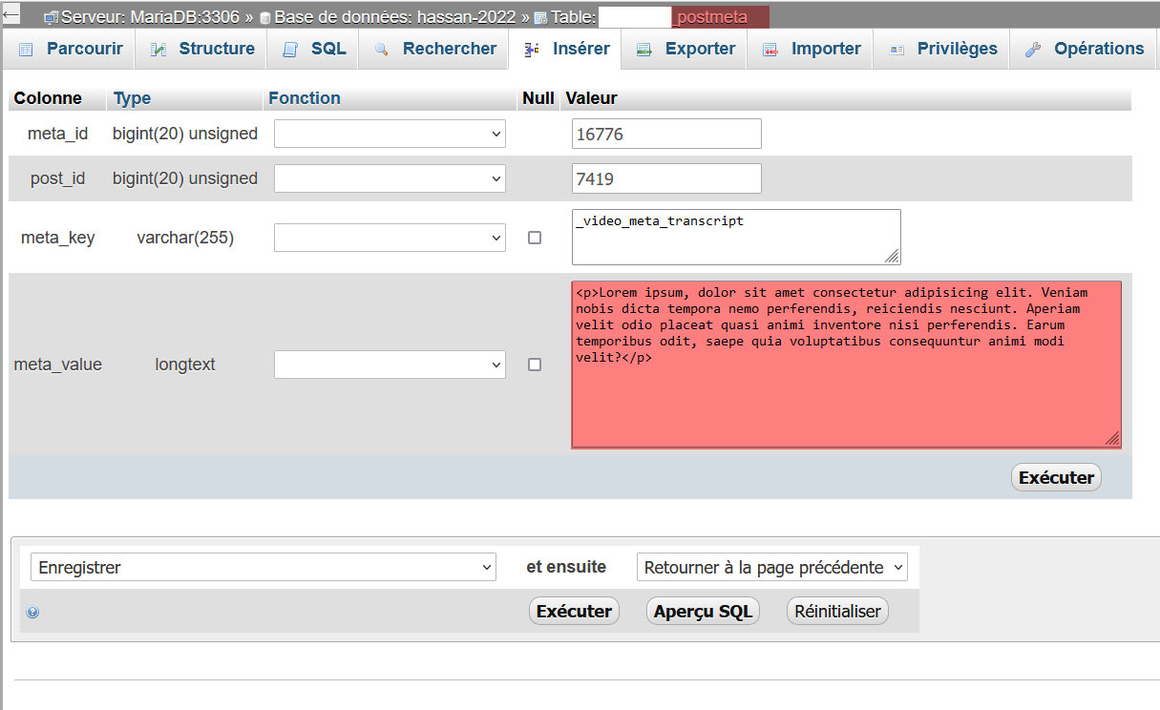The width and height of the screenshot is (1160, 710).
Task: Click the post_id value field 7419
Action: pyautogui.click(x=666, y=178)
